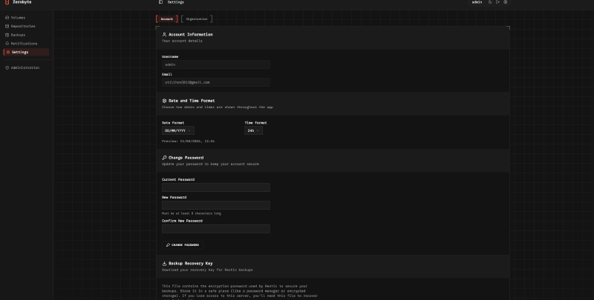The height and width of the screenshot is (300, 594).
Task: Click the Account Information heading
Action: click(191, 34)
